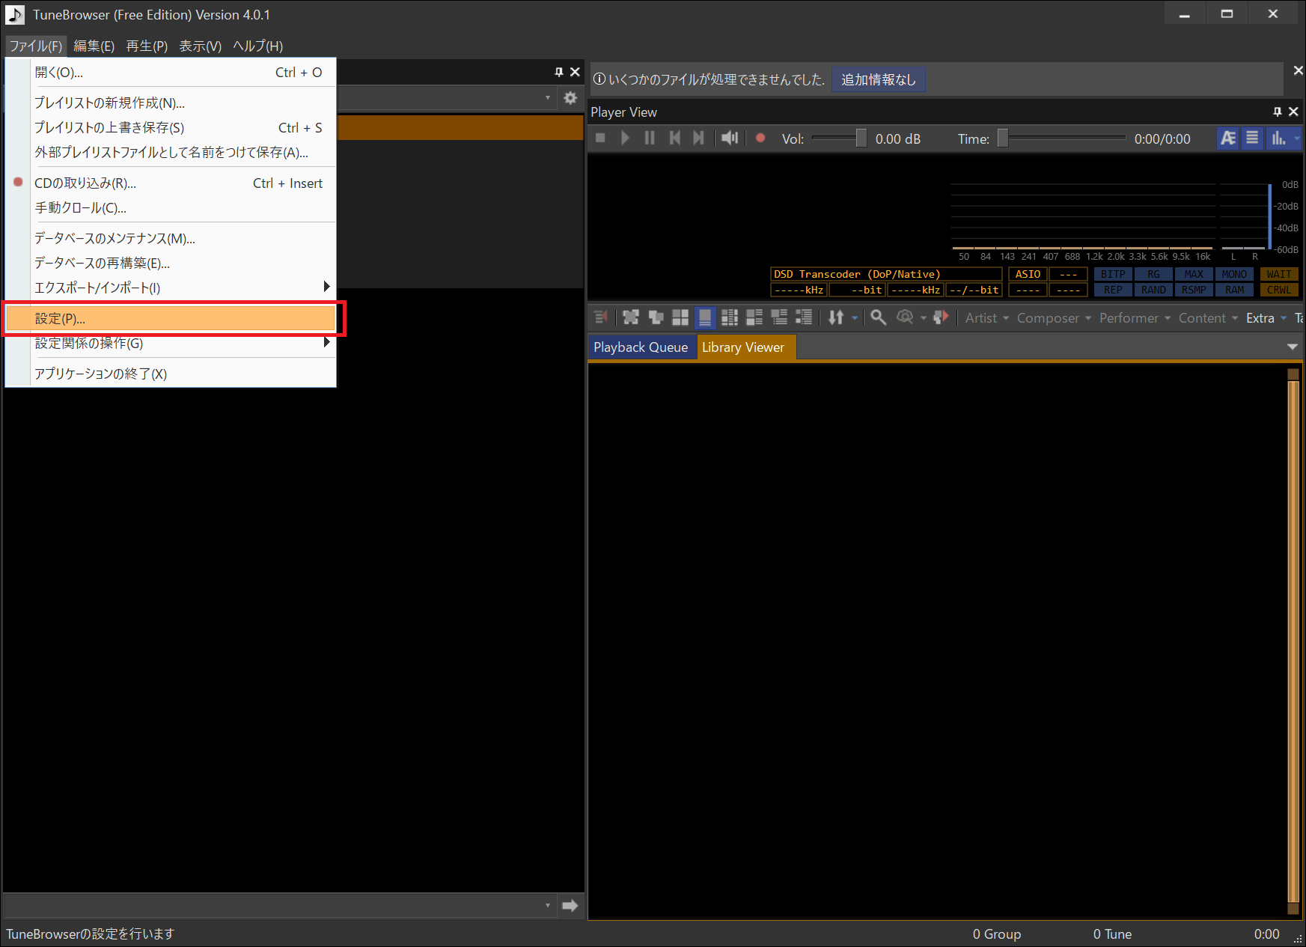The width and height of the screenshot is (1306, 947).
Task: Click the Stop playback button
Action: click(600, 138)
